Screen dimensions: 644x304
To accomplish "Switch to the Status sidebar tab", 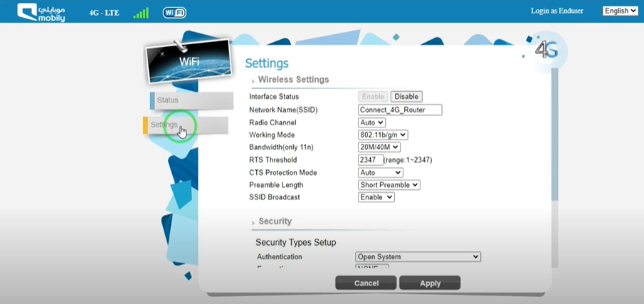I will [x=191, y=100].
